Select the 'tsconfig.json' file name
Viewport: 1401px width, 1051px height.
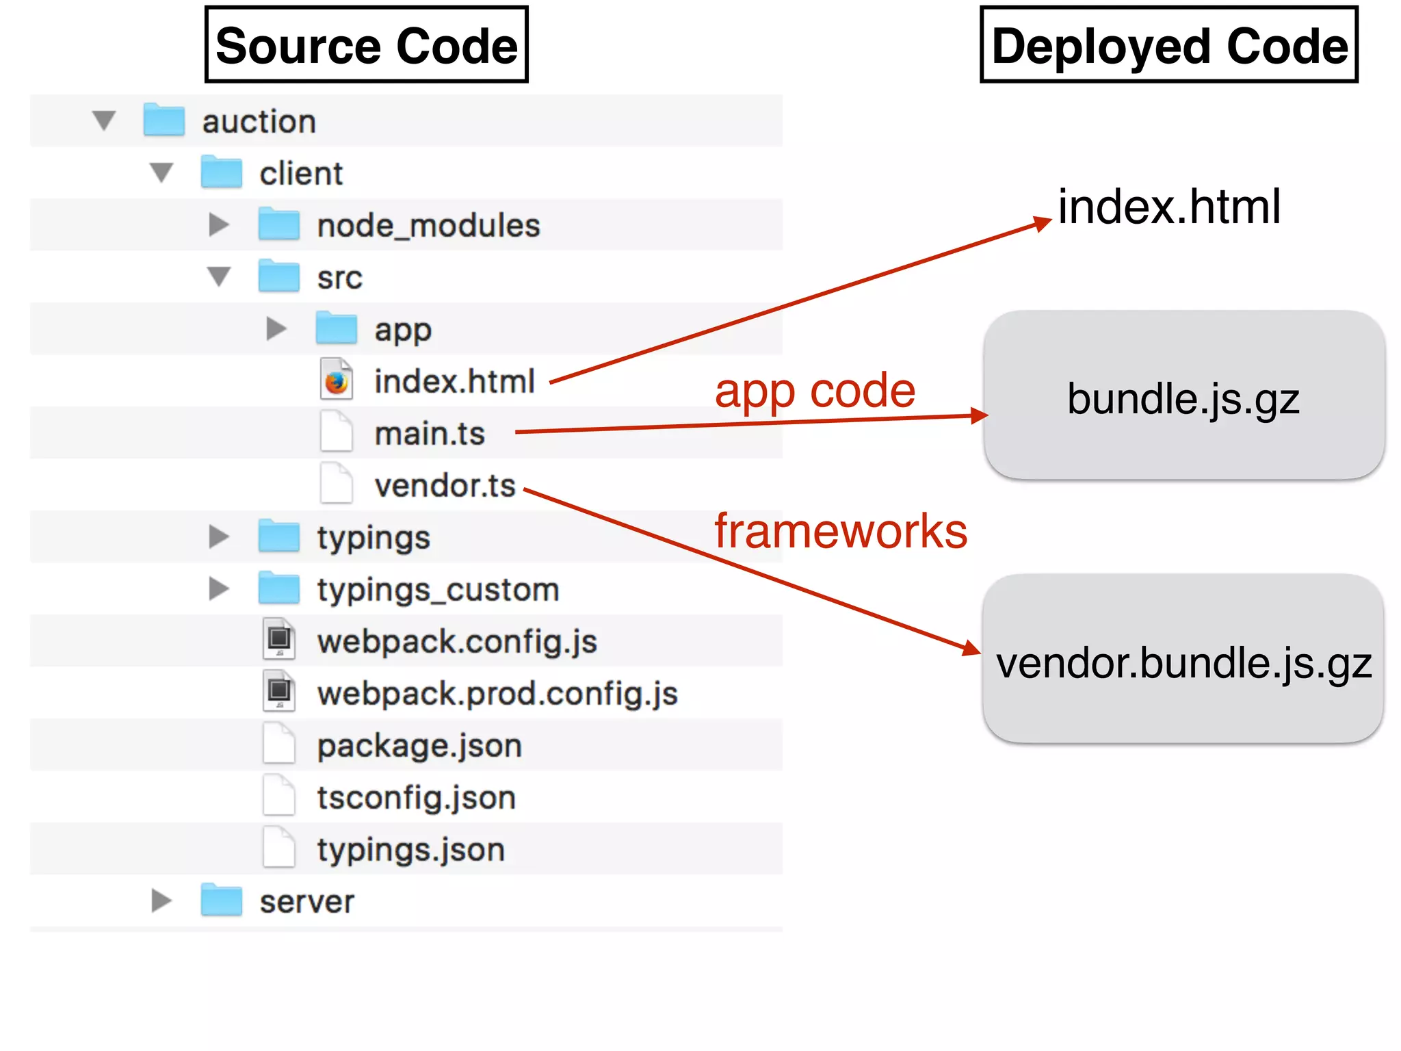[x=416, y=799]
